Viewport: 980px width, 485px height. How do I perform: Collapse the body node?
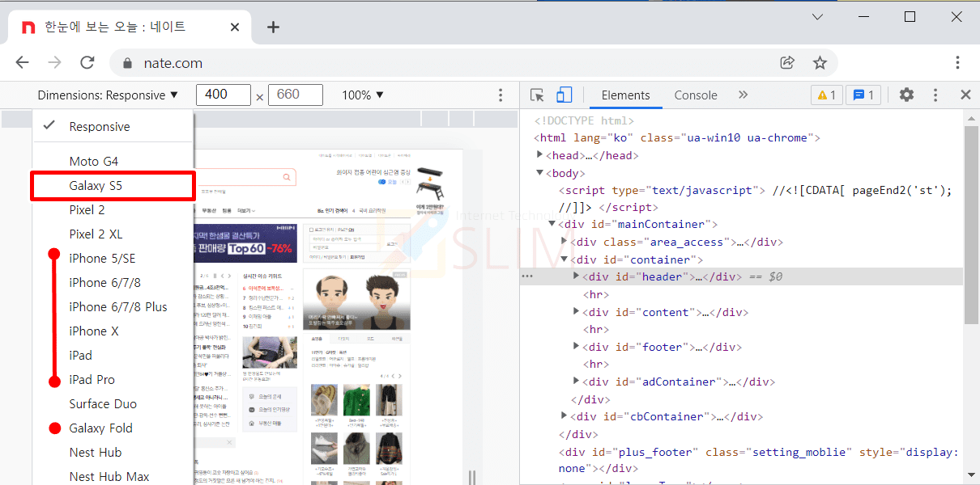[540, 173]
